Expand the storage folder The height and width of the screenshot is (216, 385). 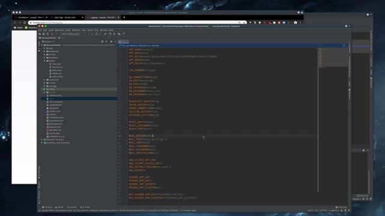[45, 86]
